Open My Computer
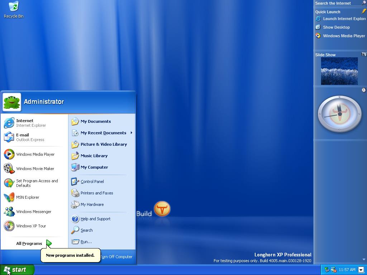The width and height of the screenshot is (367, 275). [102, 167]
